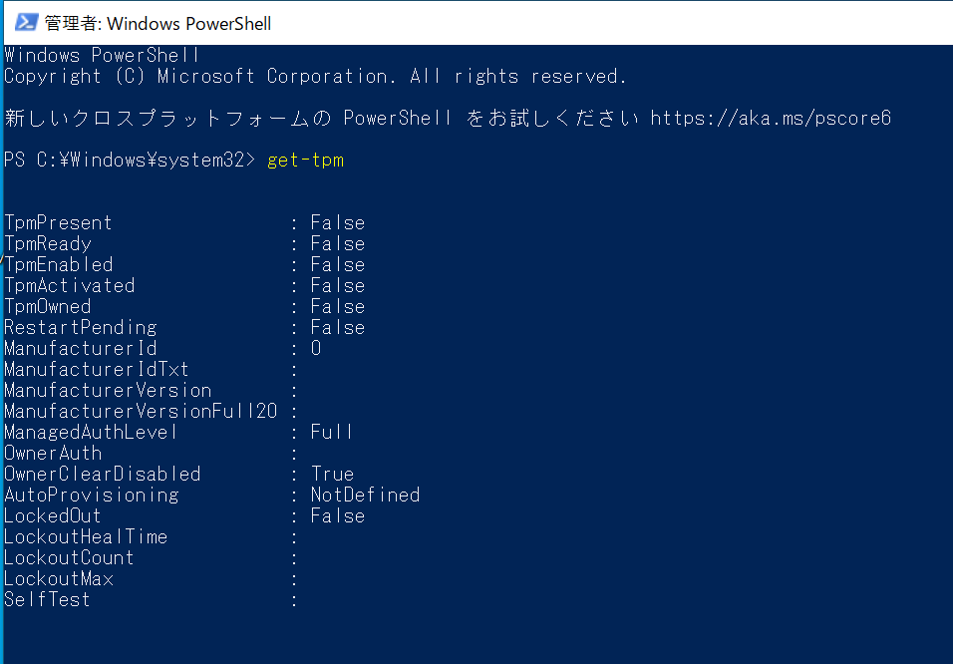Click the Copyright Microsoft Corporation line
953x664 pixels.
tap(315, 77)
